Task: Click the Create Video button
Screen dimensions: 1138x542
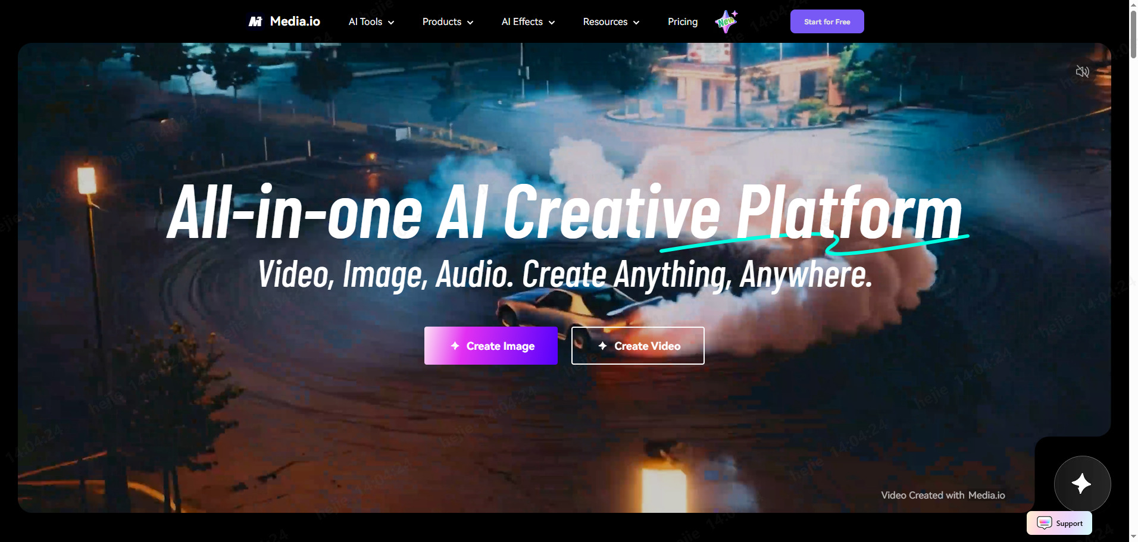Action: (x=638, y=346)
